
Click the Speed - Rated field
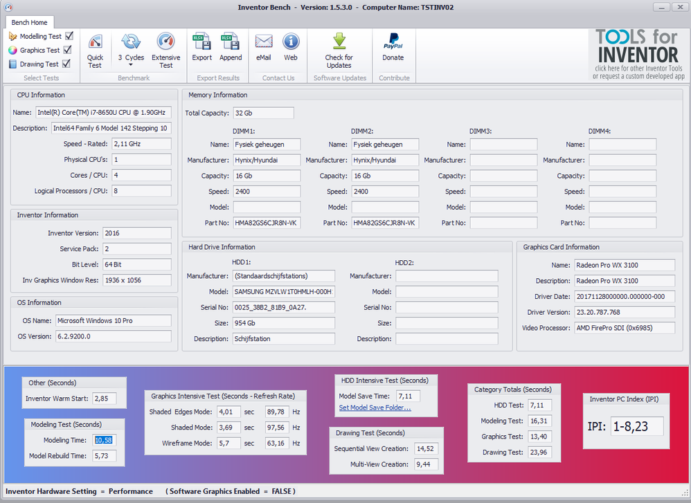click(141, 144)
